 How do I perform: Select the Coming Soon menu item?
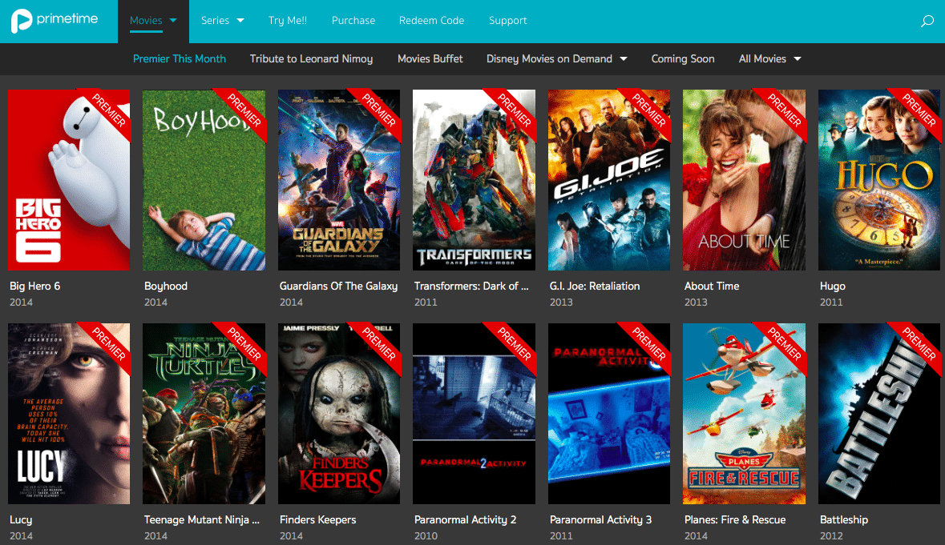(x=682, y=58)
